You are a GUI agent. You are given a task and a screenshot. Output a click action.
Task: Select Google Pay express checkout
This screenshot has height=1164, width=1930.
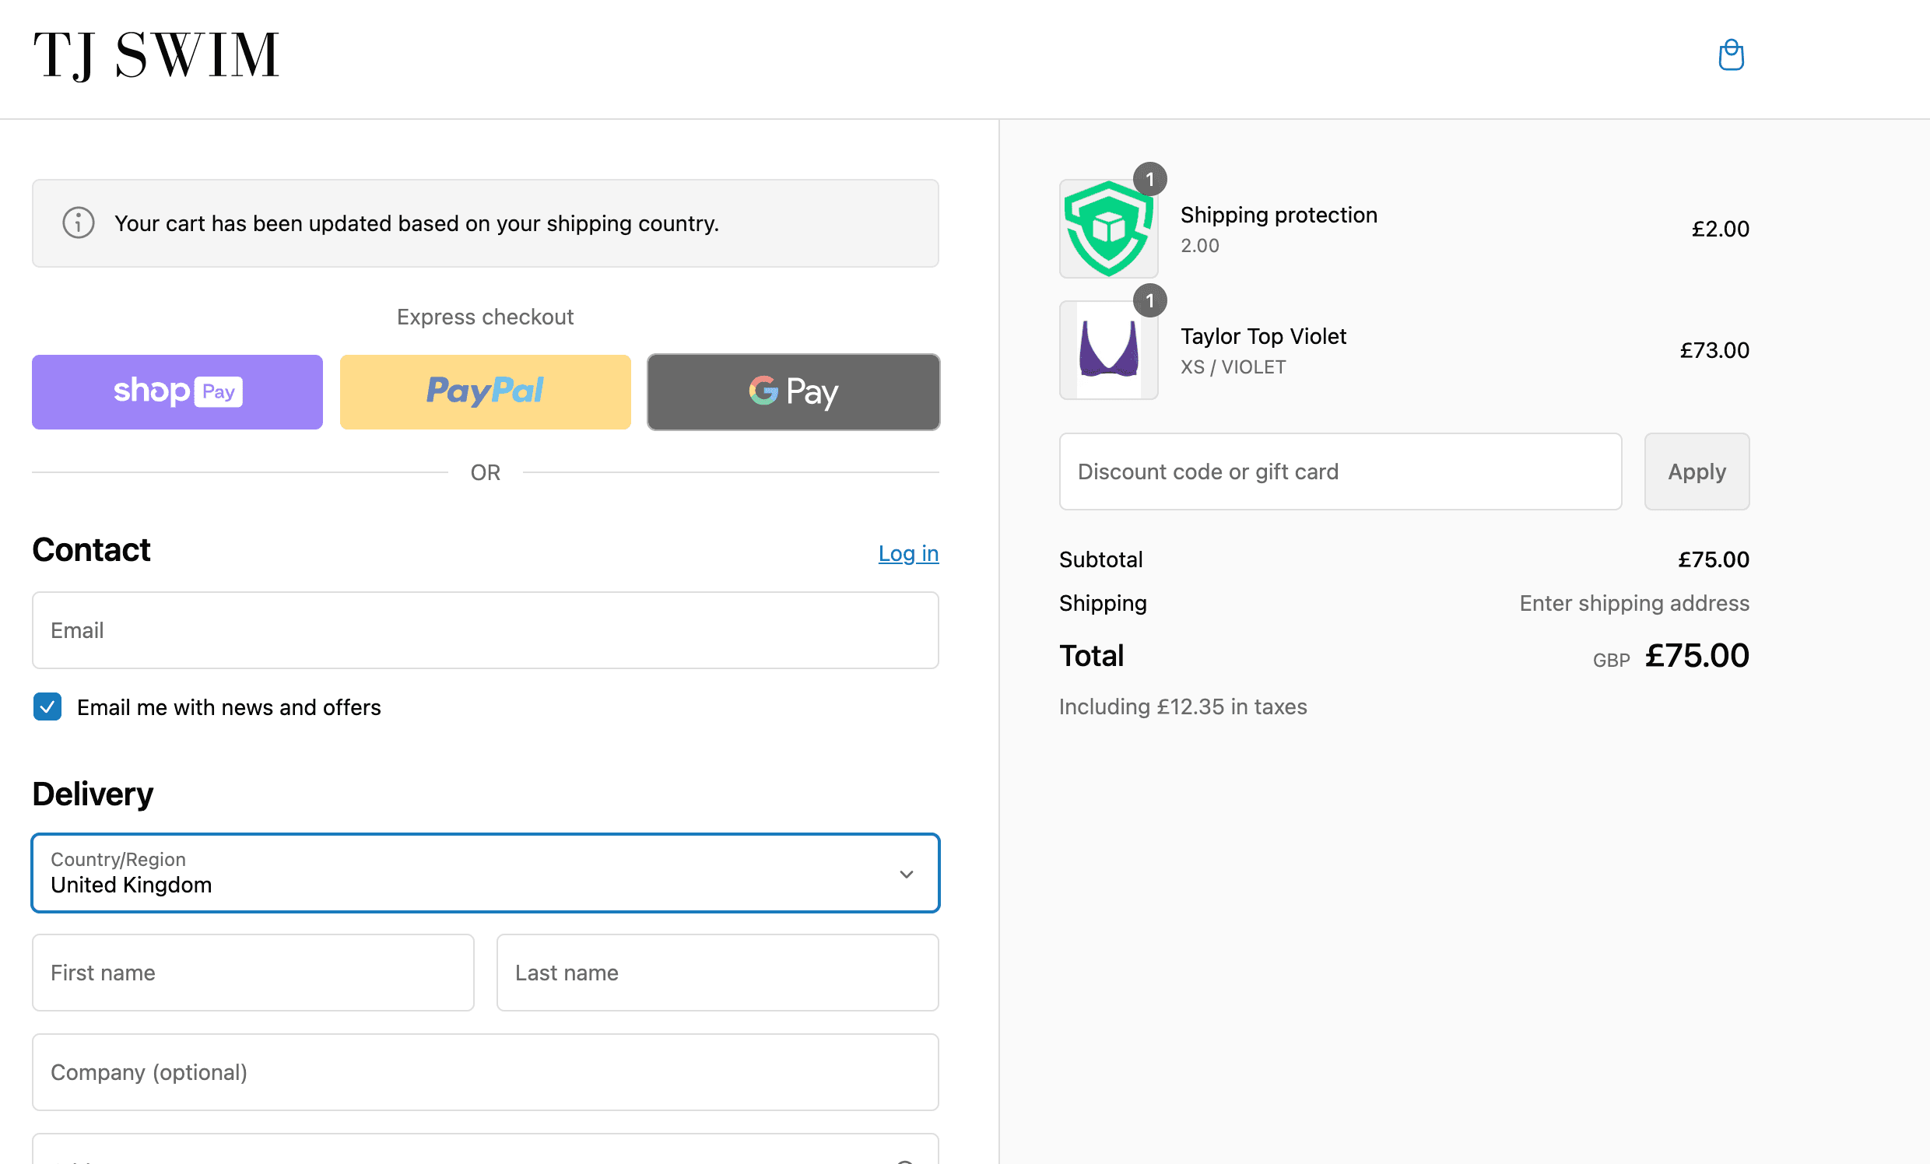click(x=793, y=391)
